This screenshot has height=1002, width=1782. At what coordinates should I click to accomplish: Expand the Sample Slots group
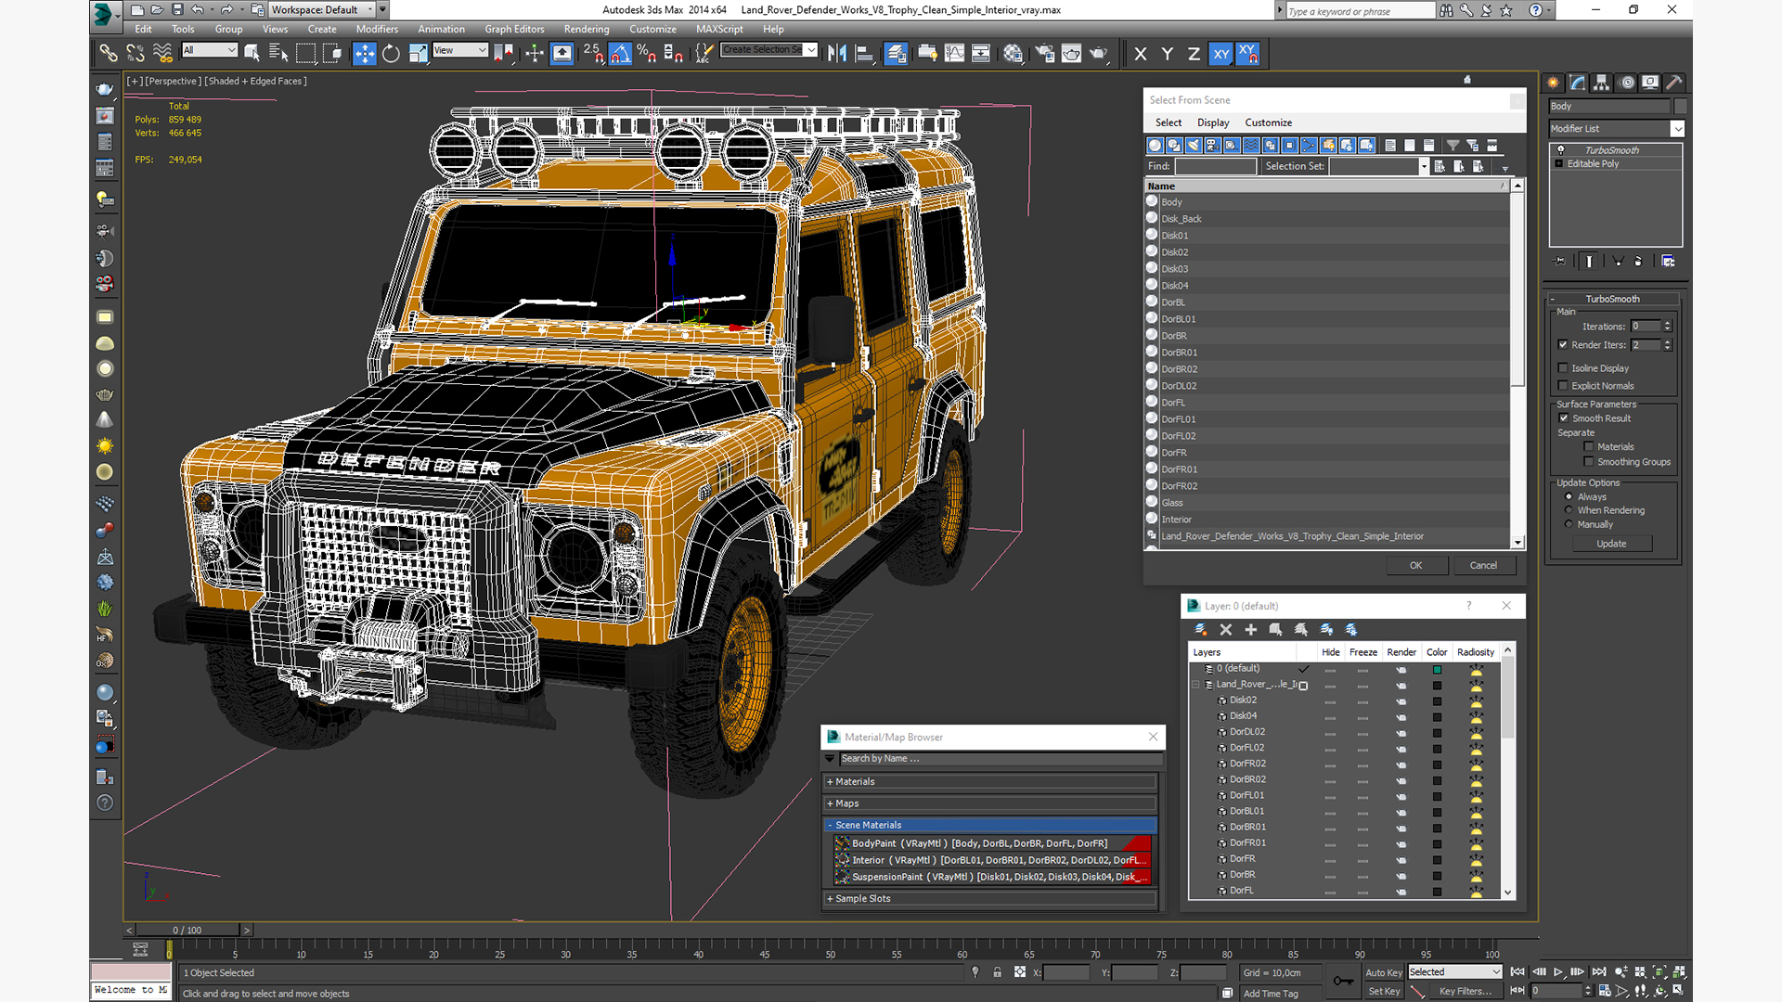coord(989,899)
